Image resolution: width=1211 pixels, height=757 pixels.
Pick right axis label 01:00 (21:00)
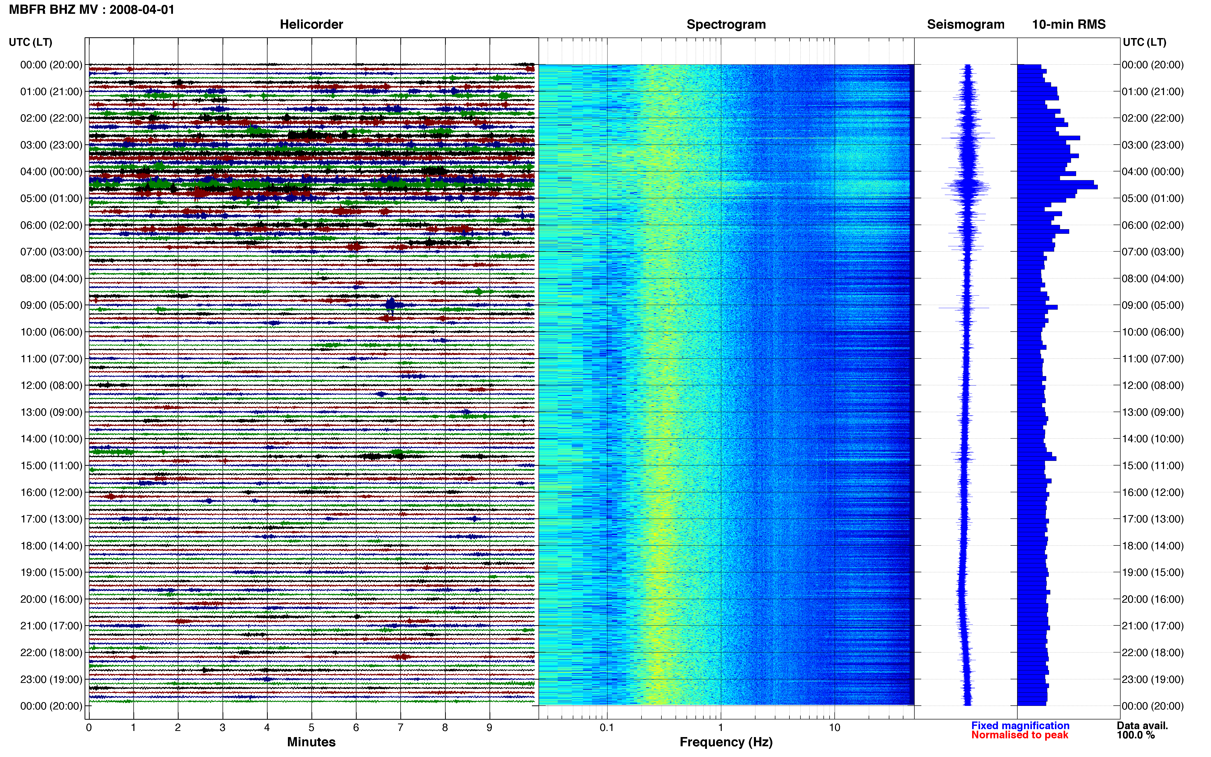pos(1153,92)
